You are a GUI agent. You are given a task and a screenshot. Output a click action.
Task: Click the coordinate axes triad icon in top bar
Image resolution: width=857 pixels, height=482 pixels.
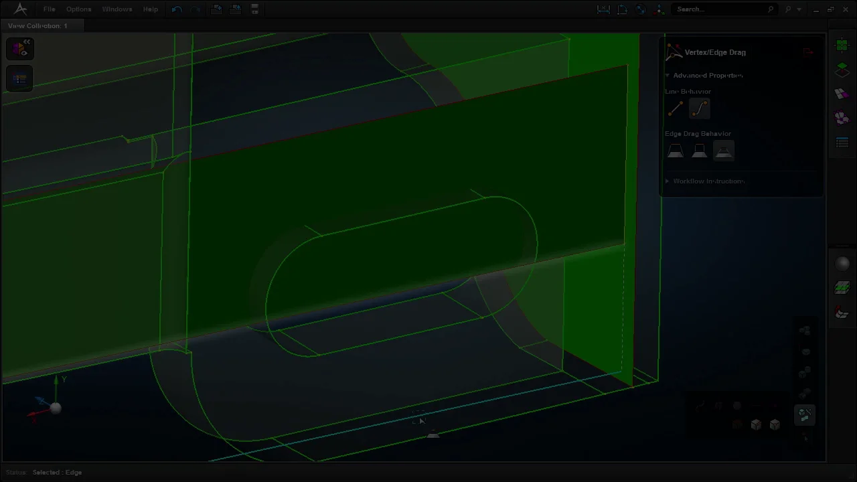[x=659, y=9]
